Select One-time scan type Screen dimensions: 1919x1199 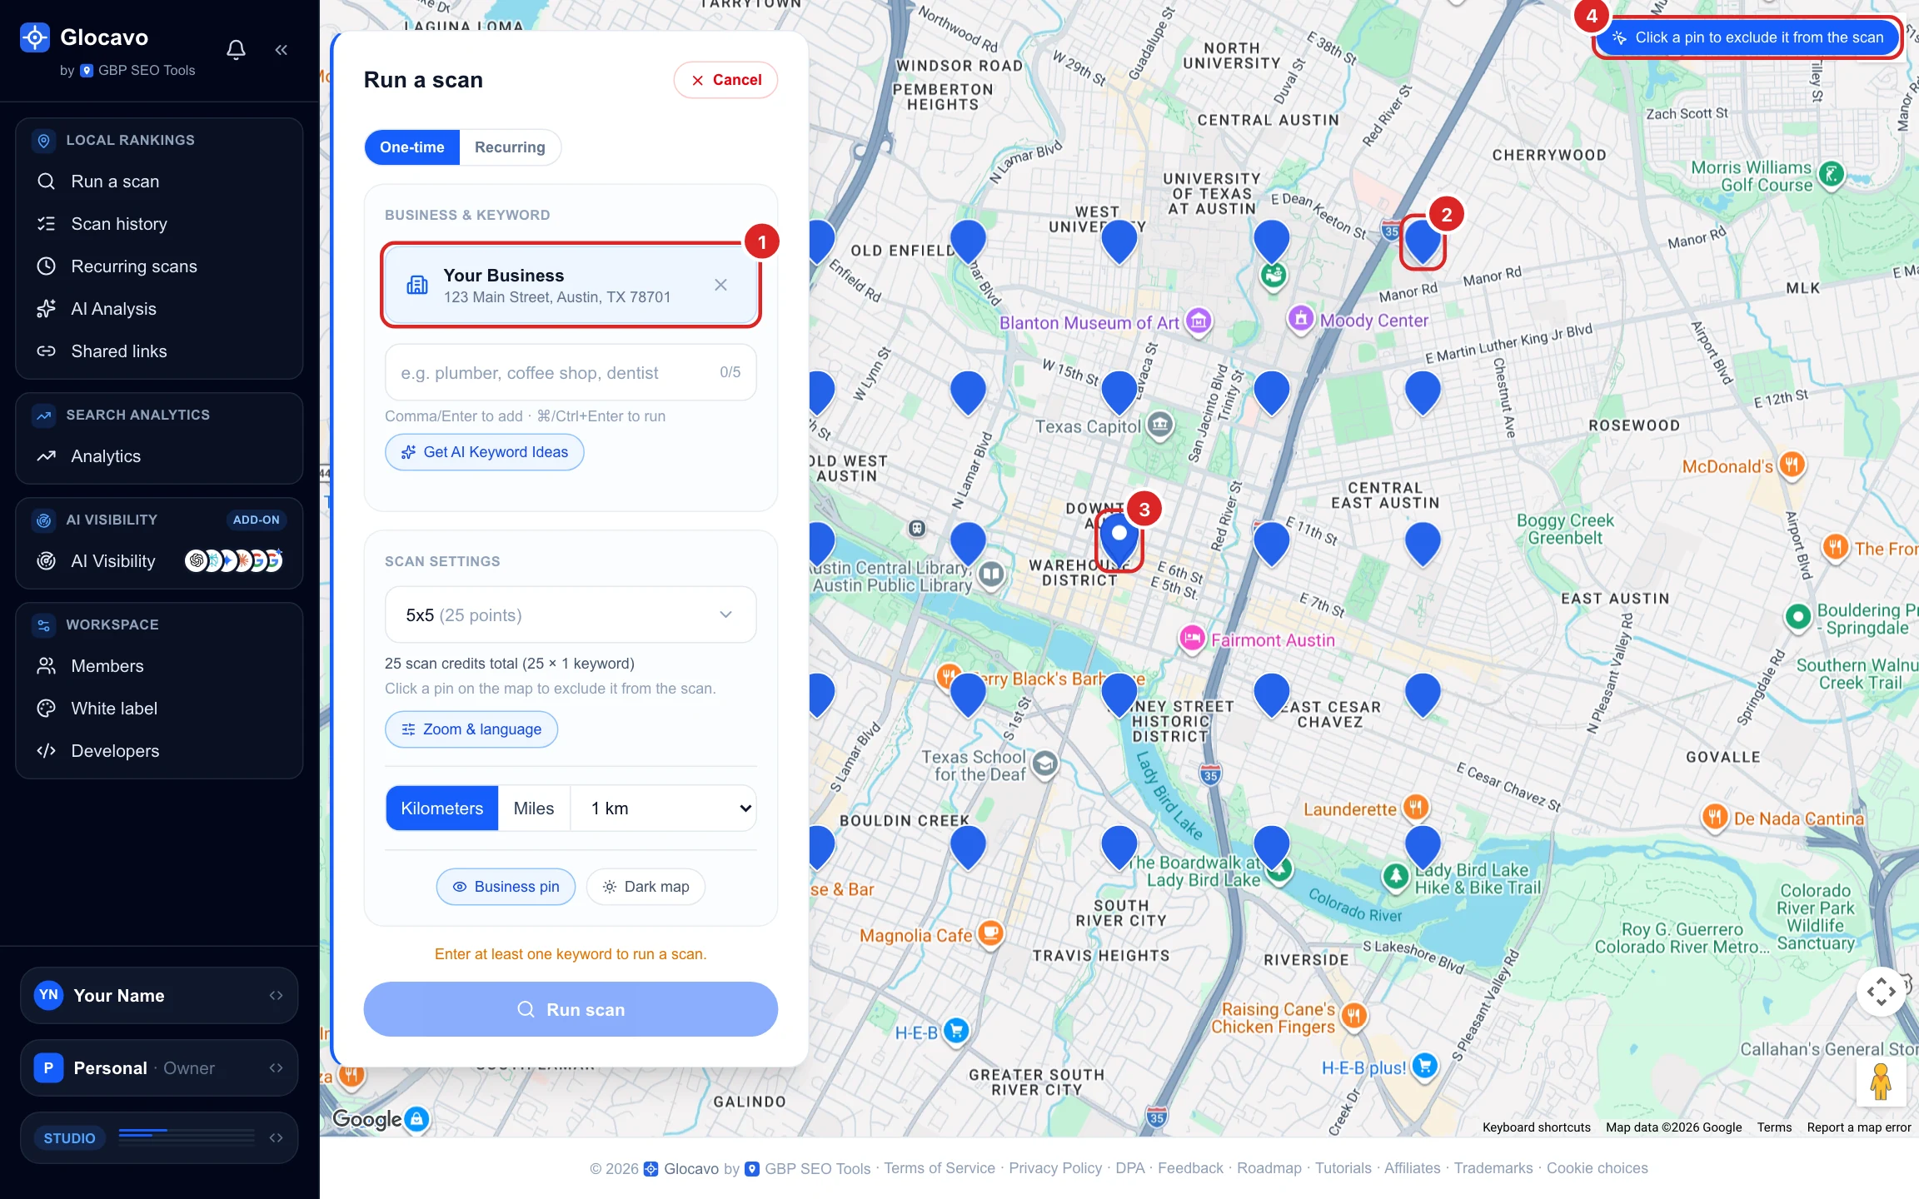(x=411, y=147)
